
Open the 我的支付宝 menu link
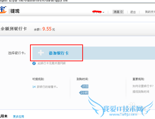pyautogui.click(x=150, y=12)
